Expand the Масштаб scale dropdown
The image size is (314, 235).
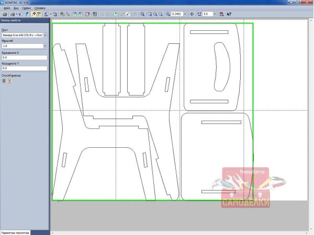click(x=46, y=46)
